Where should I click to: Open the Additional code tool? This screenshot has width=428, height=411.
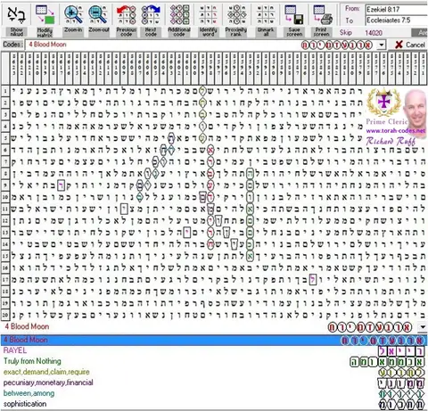click(x=179, y=14)
